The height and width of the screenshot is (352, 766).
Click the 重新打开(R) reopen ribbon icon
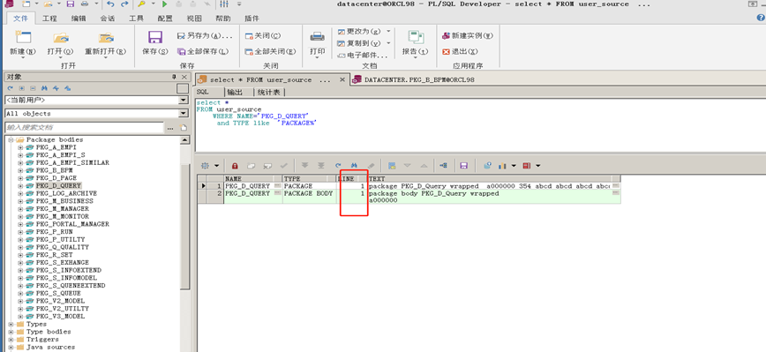coord(106,38)
